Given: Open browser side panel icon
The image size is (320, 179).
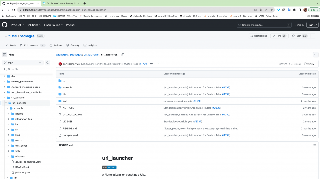Looking at the screenshot, I should click(300, 10).
